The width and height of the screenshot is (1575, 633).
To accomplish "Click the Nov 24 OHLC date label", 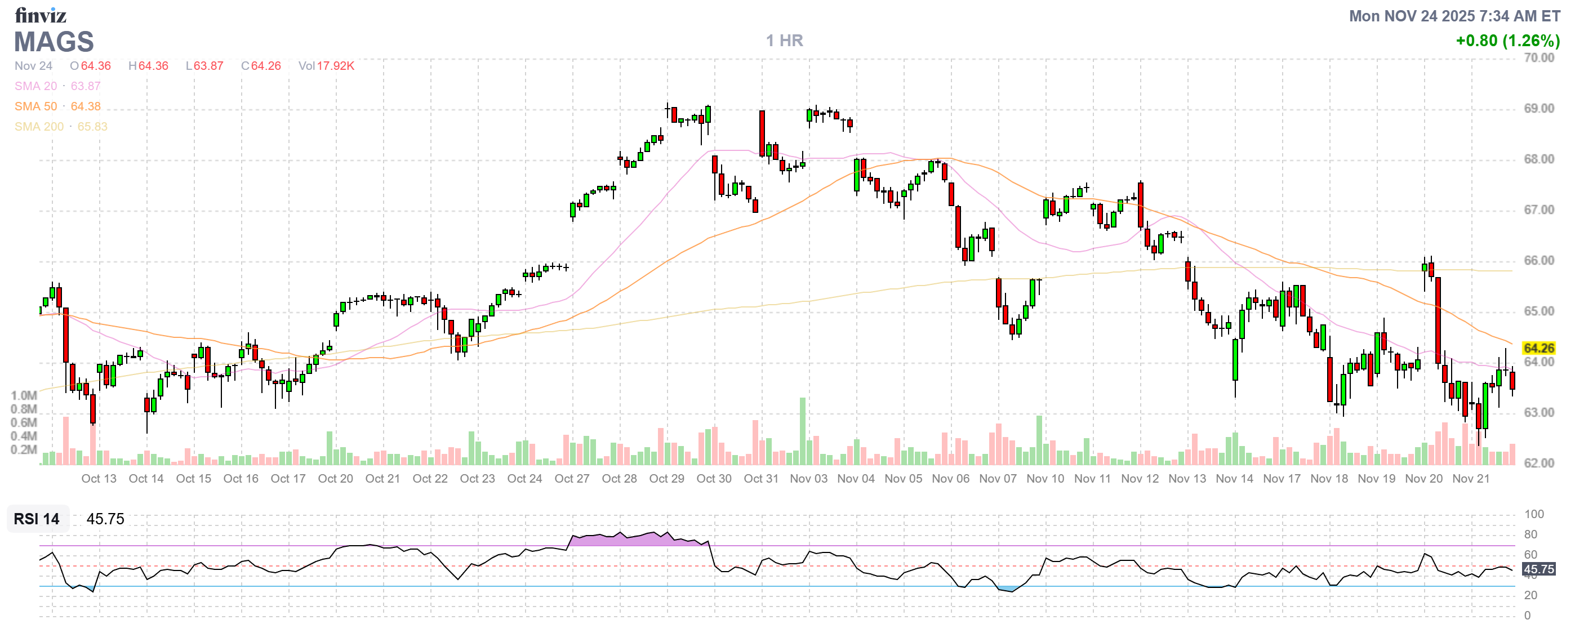I will click(34, 66).
